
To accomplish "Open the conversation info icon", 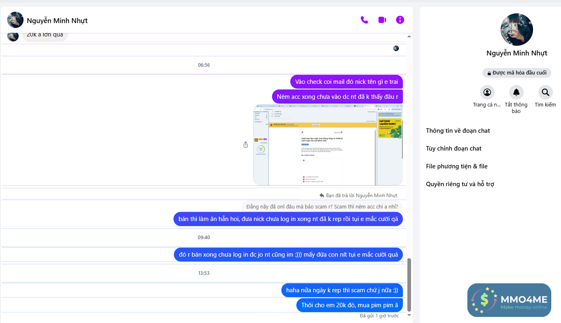I will [400, 20].
